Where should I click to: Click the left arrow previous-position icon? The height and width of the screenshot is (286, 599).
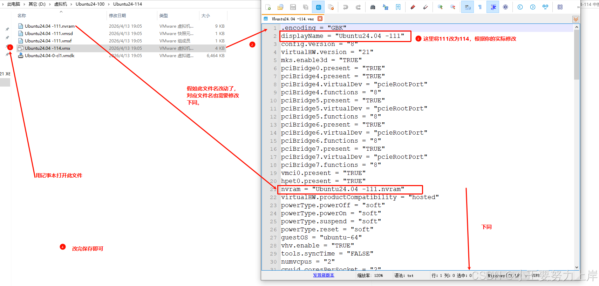pyautogui.click(x=520, y=7)
